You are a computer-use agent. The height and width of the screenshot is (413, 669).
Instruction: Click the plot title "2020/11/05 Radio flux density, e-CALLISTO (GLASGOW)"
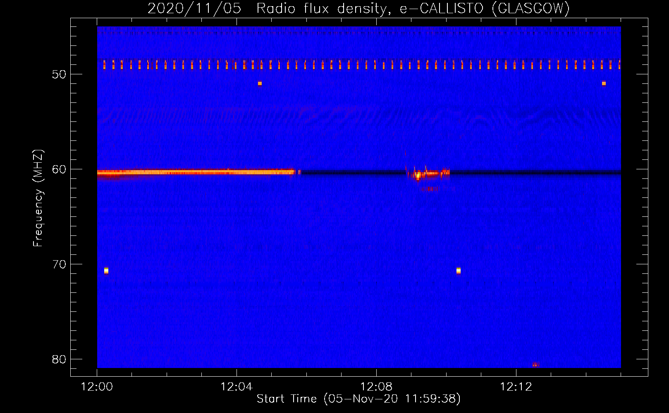[358, 8]
